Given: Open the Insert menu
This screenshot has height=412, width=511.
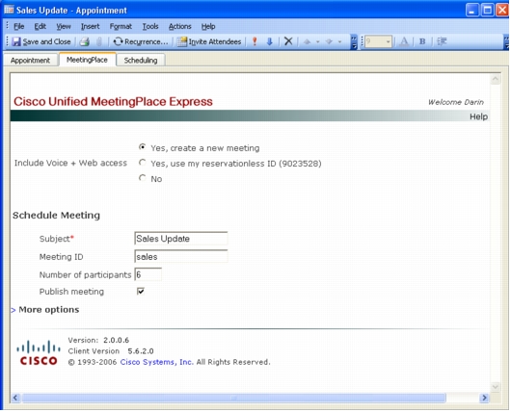Looking at the screenshot, I should click(91, 26).
